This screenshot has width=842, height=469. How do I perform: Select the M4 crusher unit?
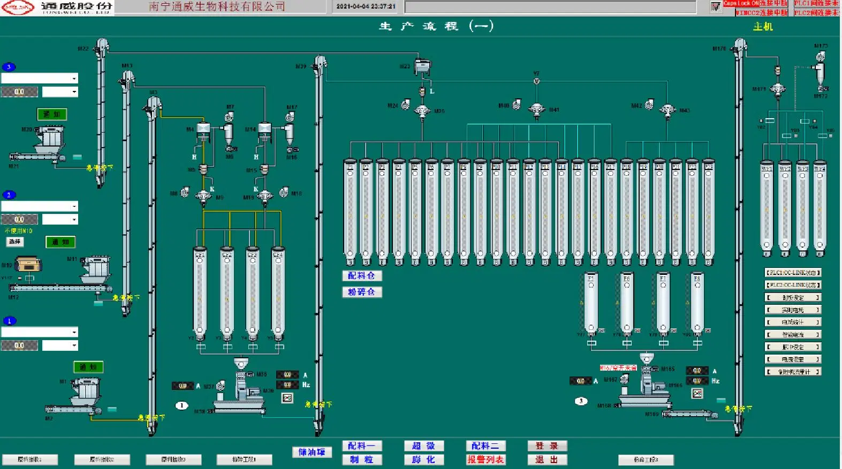coord(203,132)
